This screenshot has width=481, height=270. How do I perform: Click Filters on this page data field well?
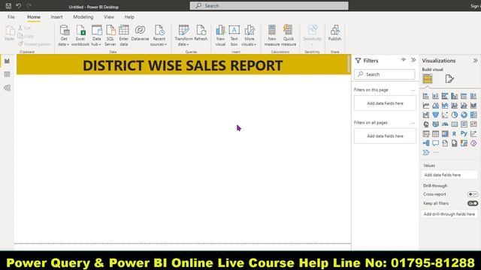click(385, 103)
